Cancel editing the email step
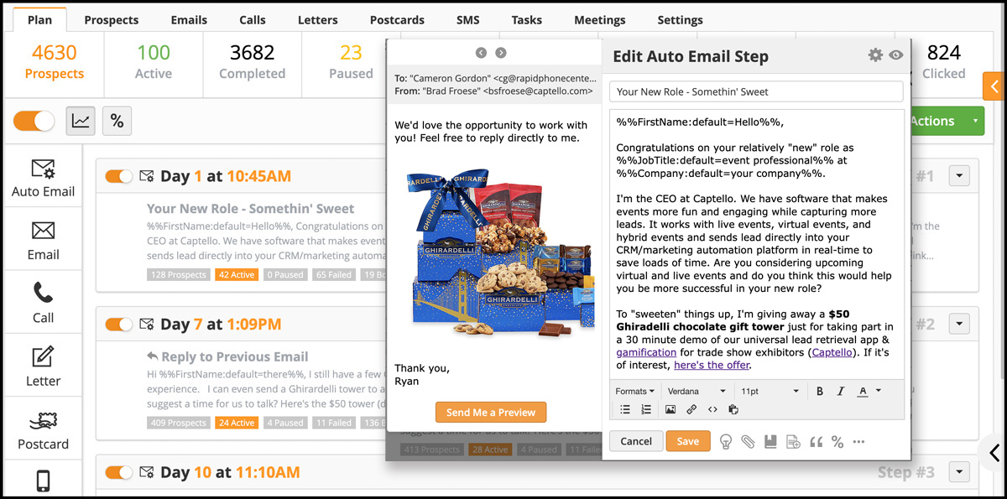 click(636, 441)
